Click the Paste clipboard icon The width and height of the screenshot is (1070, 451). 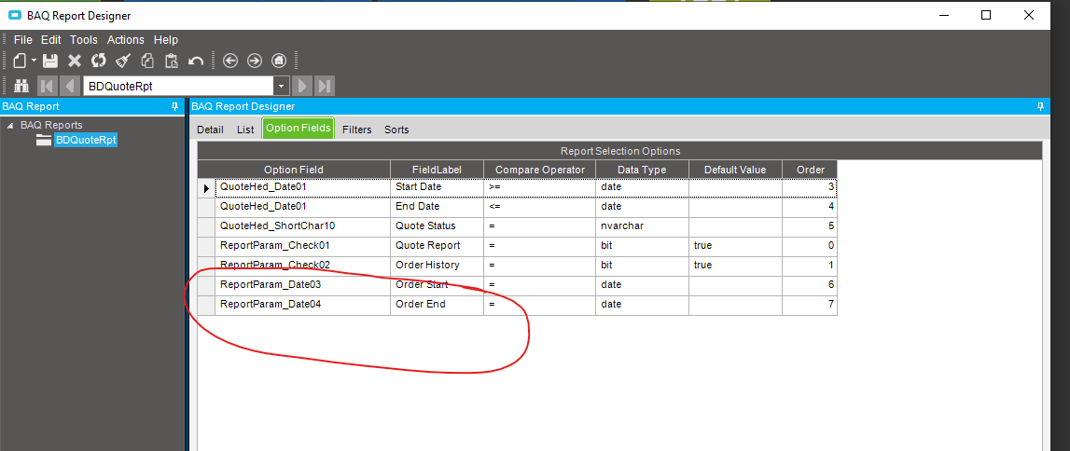pos(172,61)
